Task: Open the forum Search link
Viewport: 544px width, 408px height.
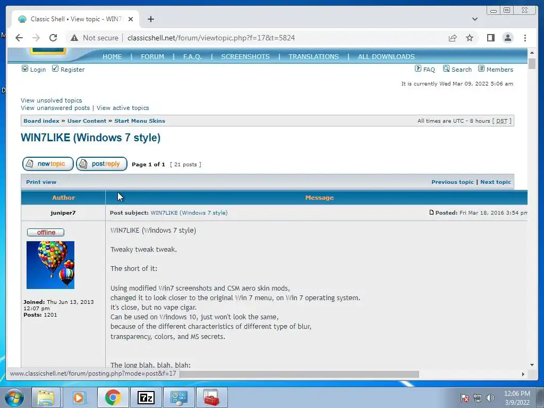Action: [x=462, y=70]
